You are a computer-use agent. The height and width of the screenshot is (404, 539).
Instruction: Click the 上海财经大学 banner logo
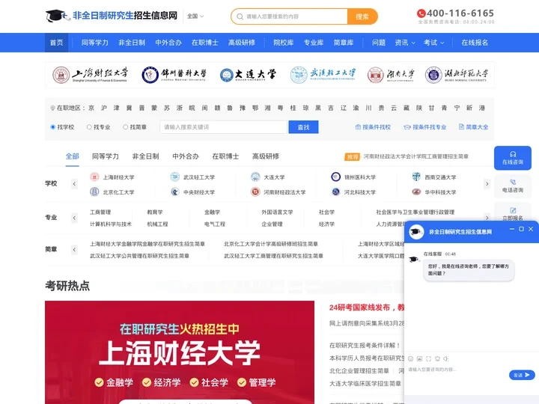point(90,75)
